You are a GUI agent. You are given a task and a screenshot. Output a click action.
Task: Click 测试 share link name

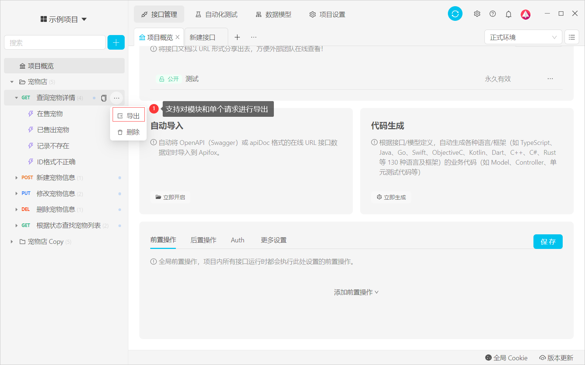tap(192, 79)
